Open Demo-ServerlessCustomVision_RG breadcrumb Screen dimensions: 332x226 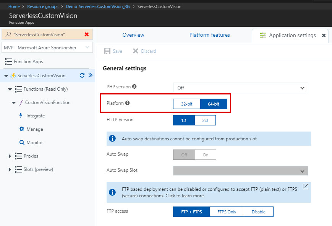tap(98, 7)
